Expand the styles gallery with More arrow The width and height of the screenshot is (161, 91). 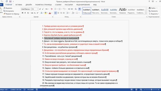146,13
